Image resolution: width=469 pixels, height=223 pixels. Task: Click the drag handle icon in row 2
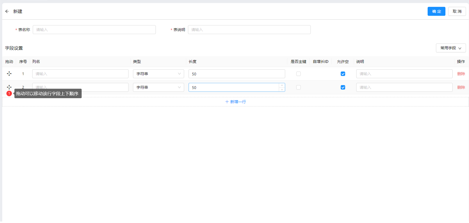[x=9, y=87]
